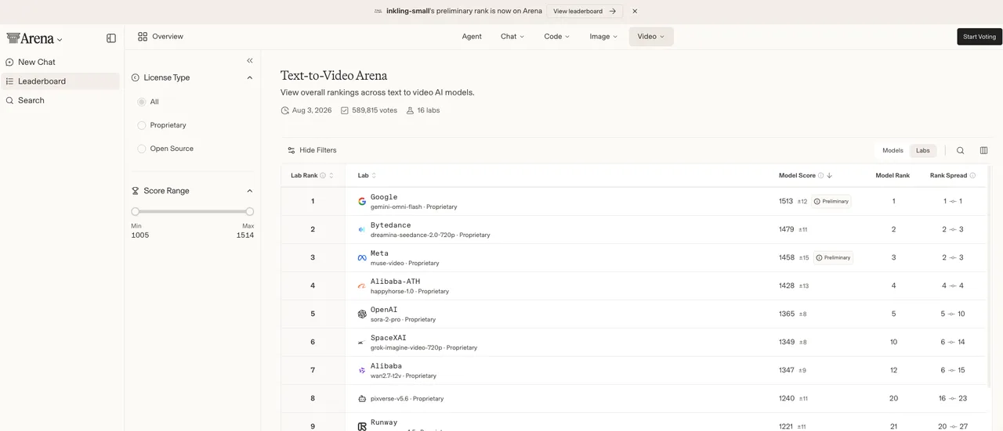Click the Runway lab logo
The image size is (1003, 431).
362,426
